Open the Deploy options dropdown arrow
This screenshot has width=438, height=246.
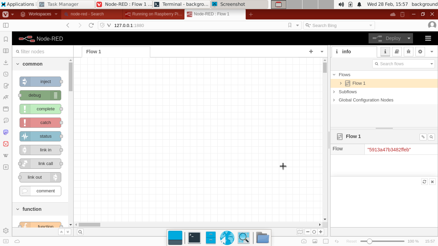(409, 38)
